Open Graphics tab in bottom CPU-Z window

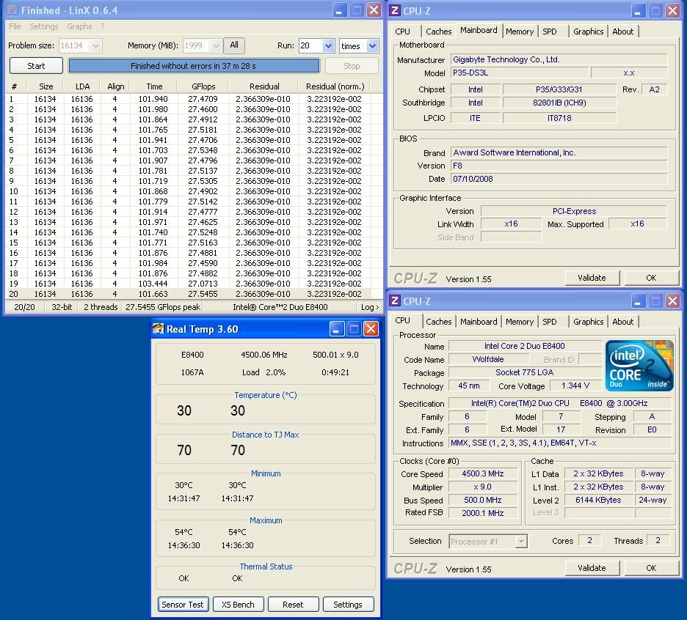click(x=588, y=322)
